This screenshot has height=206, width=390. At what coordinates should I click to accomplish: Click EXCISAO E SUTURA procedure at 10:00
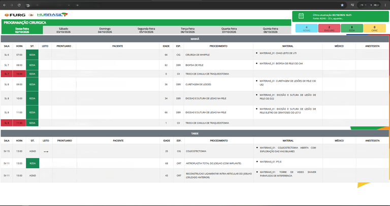pyautogui.click(x=206, y=98)
